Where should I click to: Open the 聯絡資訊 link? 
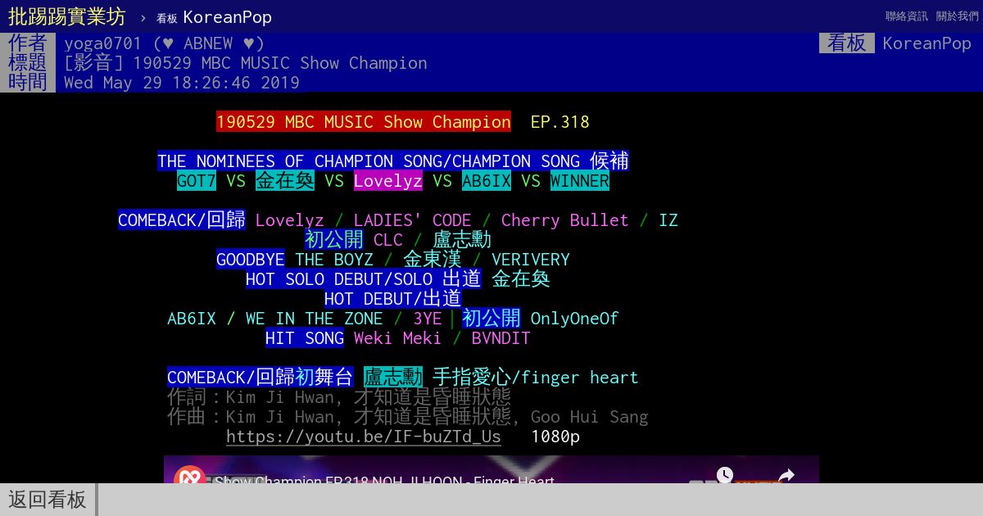point(907,16)
